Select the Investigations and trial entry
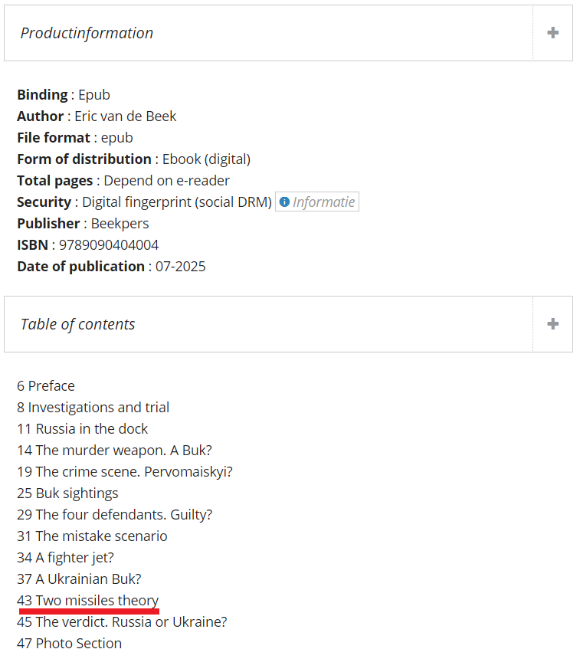 93,407
